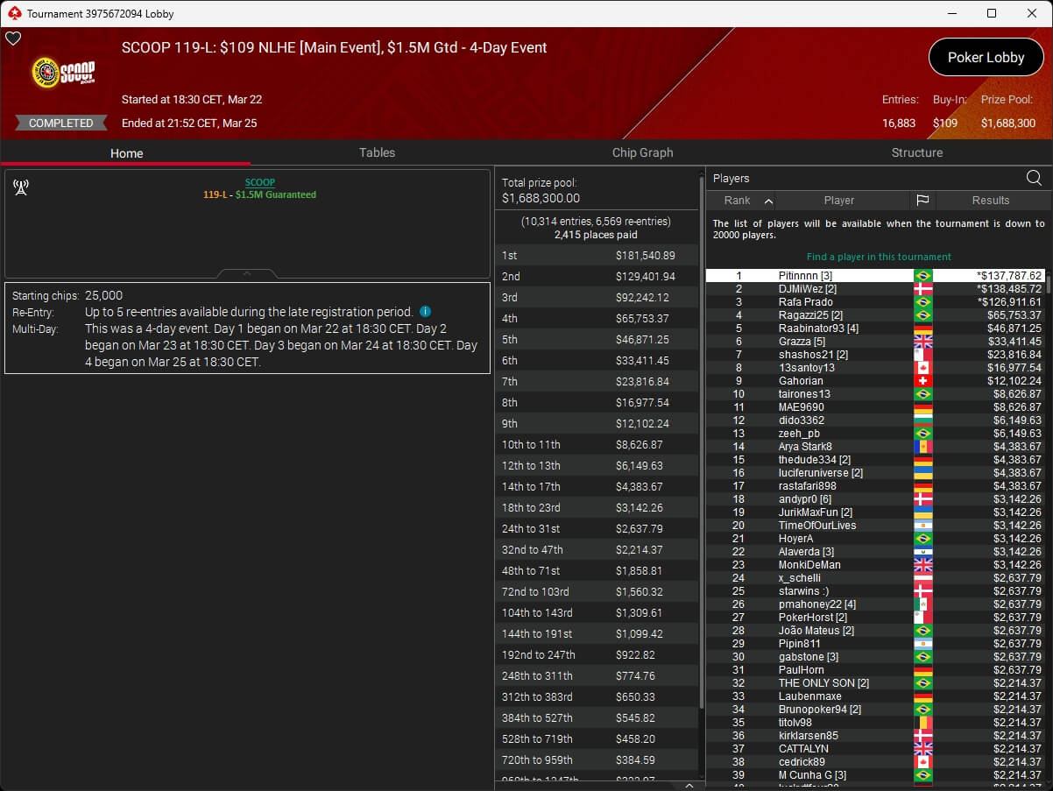Sort by country flag column header
The image size is (1053, 791).
(922, 201)
